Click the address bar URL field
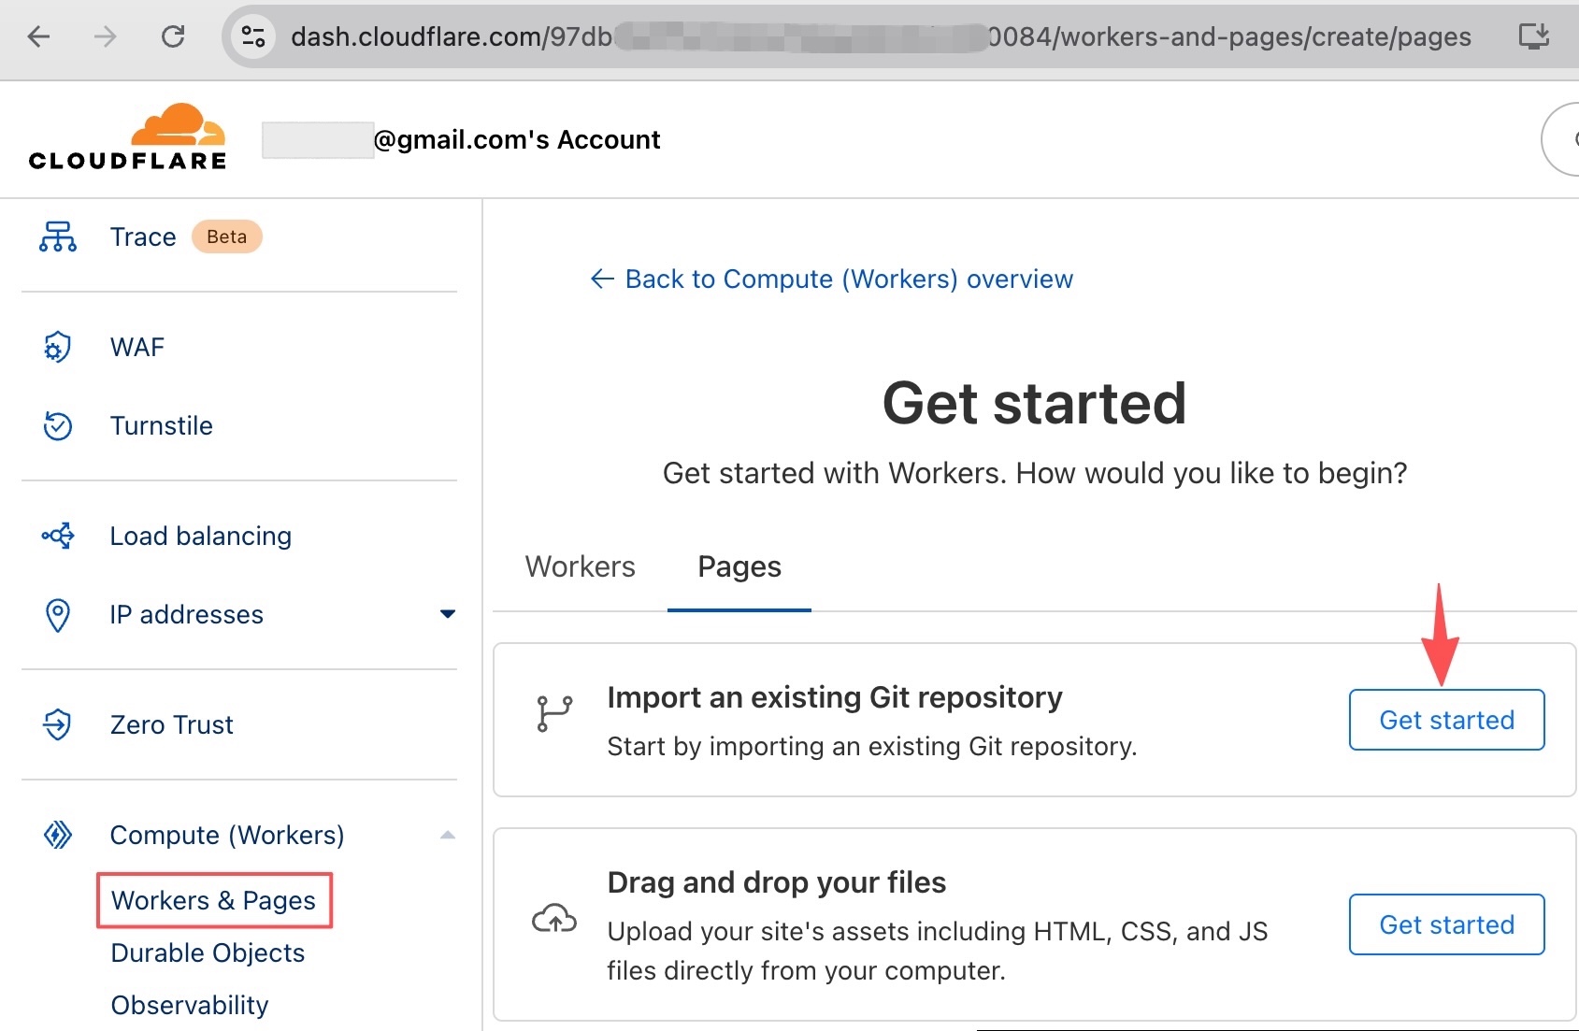The height and width of the screenshot is (1031, 1579). (841, 37)
